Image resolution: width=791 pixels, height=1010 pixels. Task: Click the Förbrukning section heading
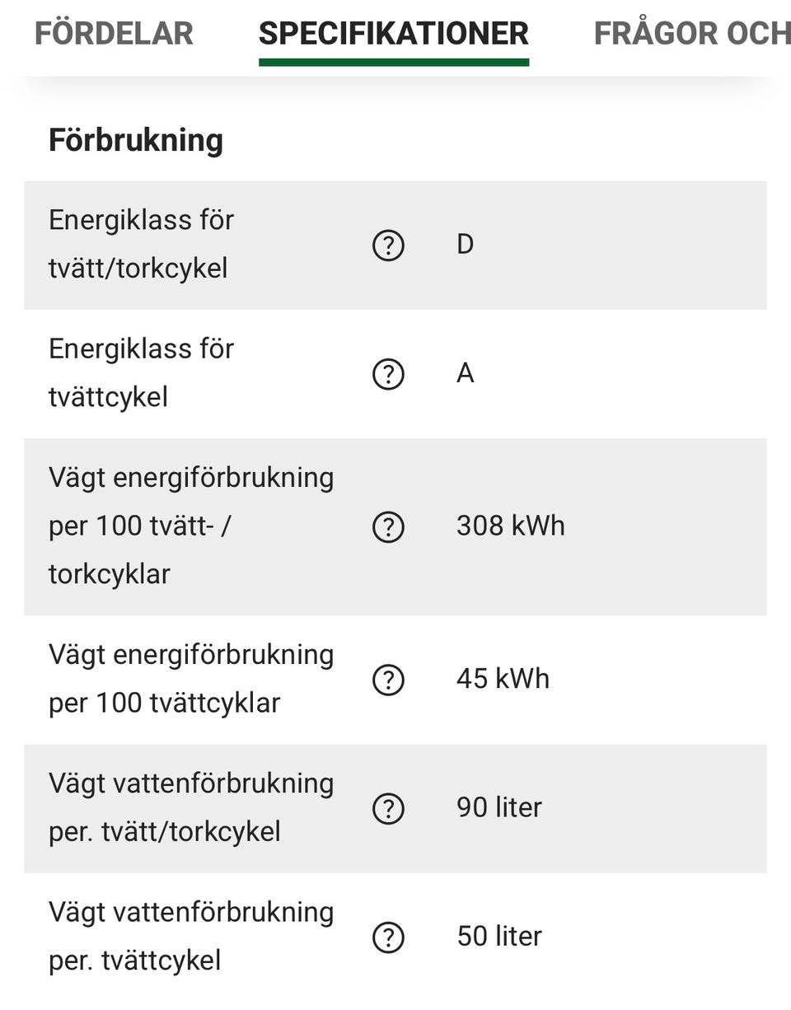[136, 140]
